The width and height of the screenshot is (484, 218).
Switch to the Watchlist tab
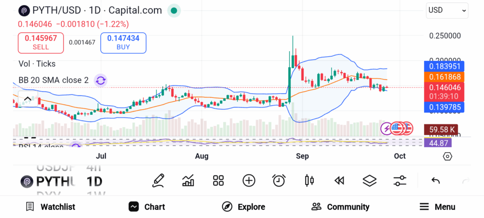(51, 207)
